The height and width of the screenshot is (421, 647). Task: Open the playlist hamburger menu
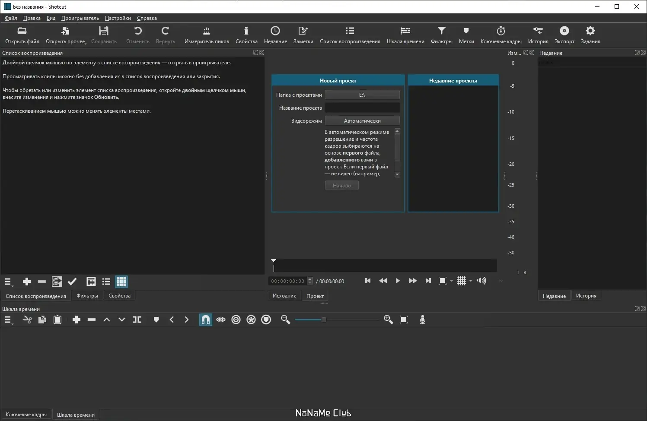coord(8,282)
